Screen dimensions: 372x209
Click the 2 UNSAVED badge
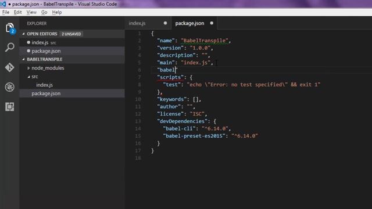71,34
